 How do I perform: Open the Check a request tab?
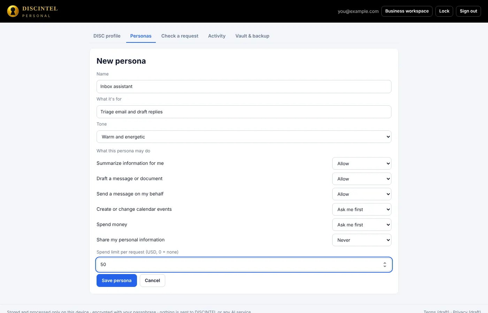pos(180,36)
